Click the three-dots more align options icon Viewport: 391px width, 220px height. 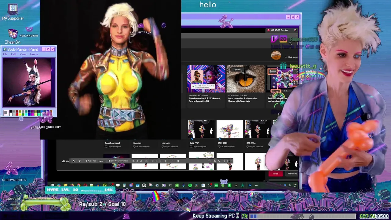tap(172, 161)
